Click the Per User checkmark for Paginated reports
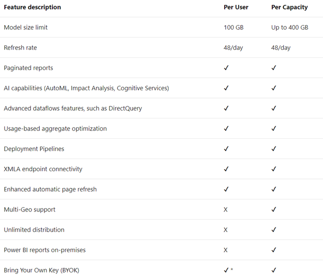Image resolution: width=323 pixels, height=277 pixels. point(226,68)
